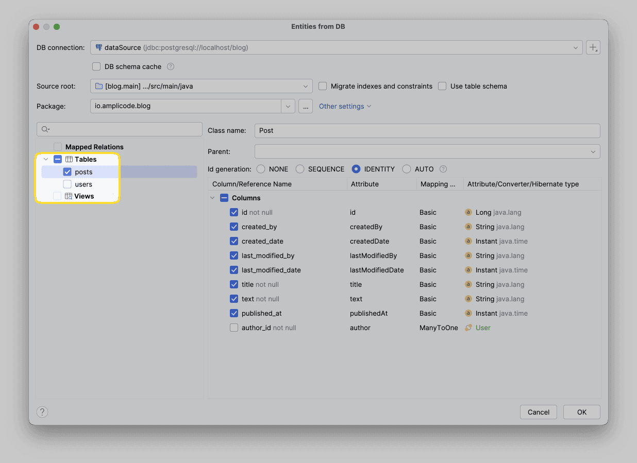Tick the author_id column checkbox

tap(234, 328)
